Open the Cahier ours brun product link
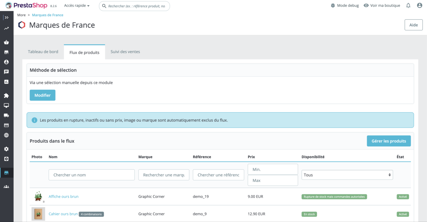The height and width of the screenshot is (222, 427). [63, 214]
